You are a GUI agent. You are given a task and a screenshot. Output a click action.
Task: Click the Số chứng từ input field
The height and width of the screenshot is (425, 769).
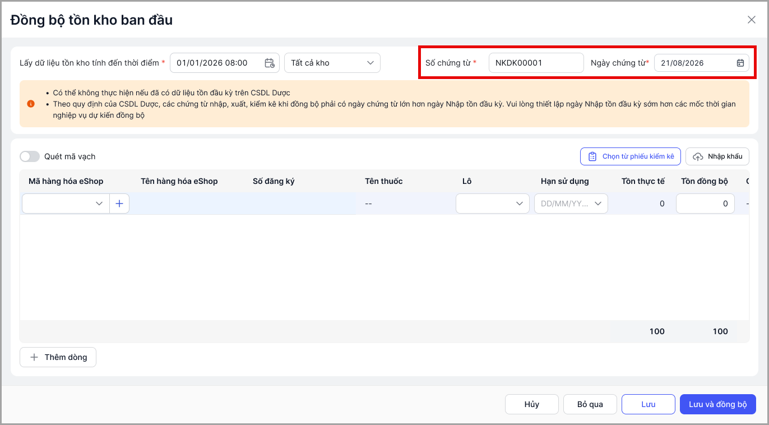536,63
